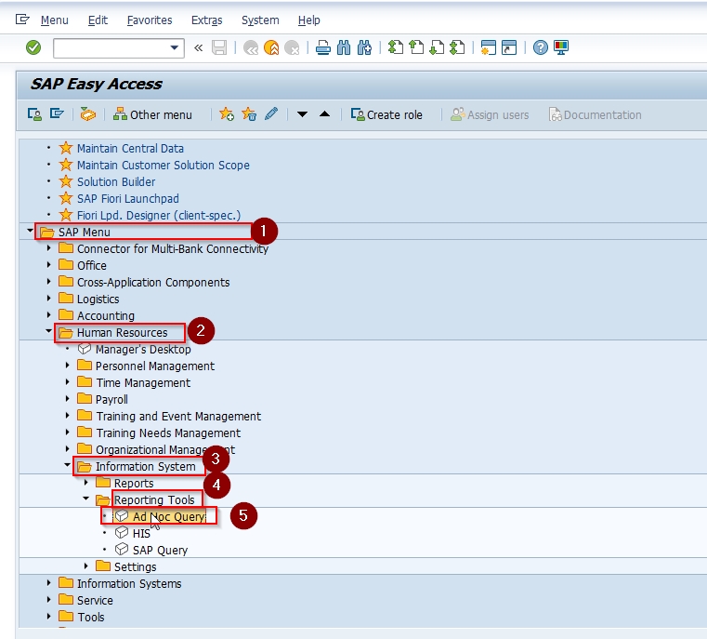Select the HIS transaction node
This screenshot has width=707, height=639.
pyautogui.click(x=141, y=533)
